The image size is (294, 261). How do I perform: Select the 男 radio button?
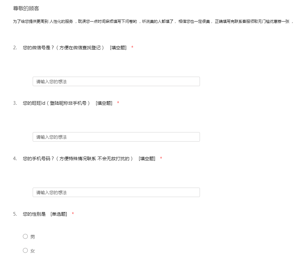pyautogui.click(x=25, y=237)
